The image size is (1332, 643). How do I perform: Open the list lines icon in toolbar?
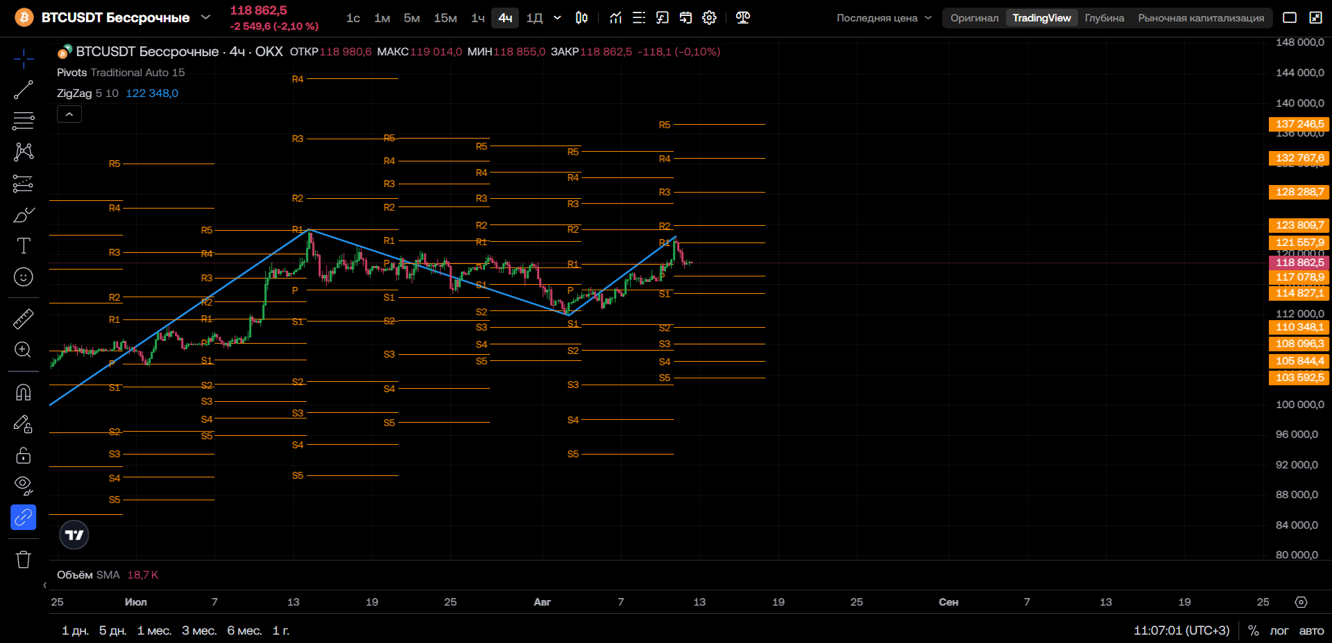639,18
